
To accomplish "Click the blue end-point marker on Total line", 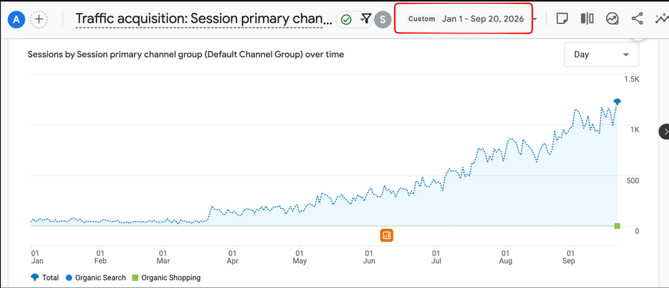I will point(617,101).
